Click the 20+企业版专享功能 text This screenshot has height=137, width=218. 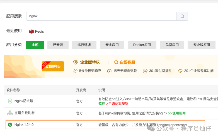[x=199, y=71]
